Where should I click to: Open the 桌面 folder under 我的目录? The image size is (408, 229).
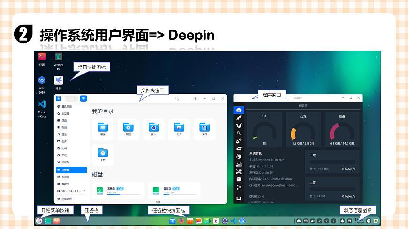[103, 129]
